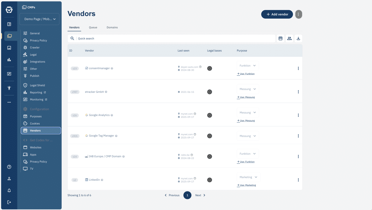372x210 pixels.
Task: Click the people icon beside search
Action: 289,38
